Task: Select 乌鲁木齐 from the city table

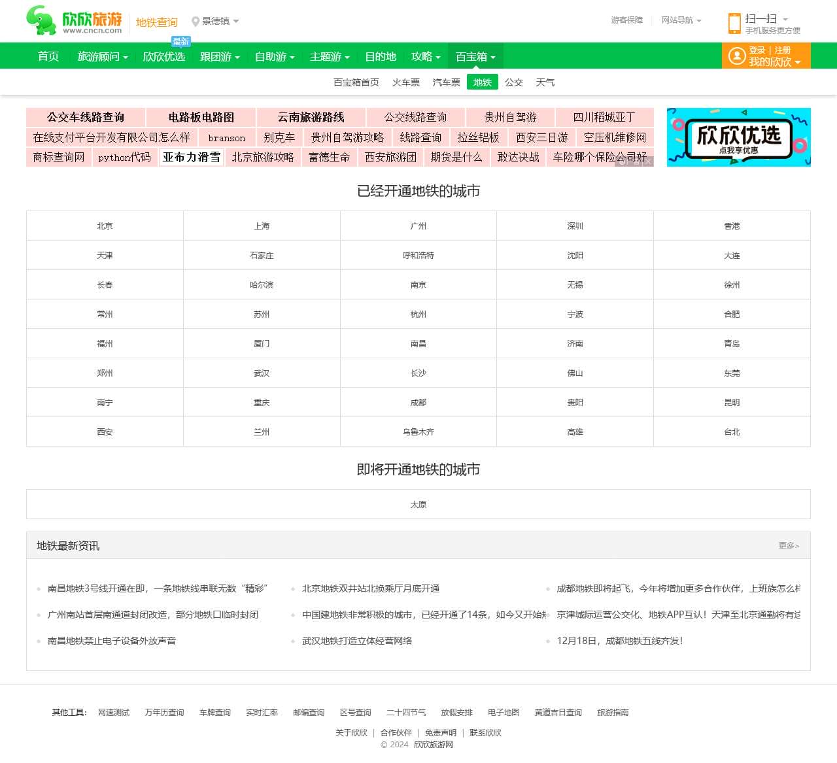Action: tap(418, 432)
